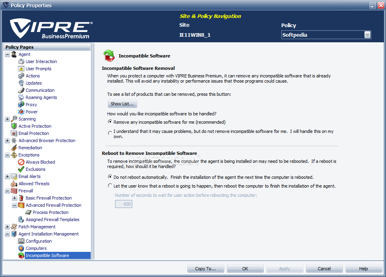
Task: Click the Updates icon
Action: tap(21, 83)
